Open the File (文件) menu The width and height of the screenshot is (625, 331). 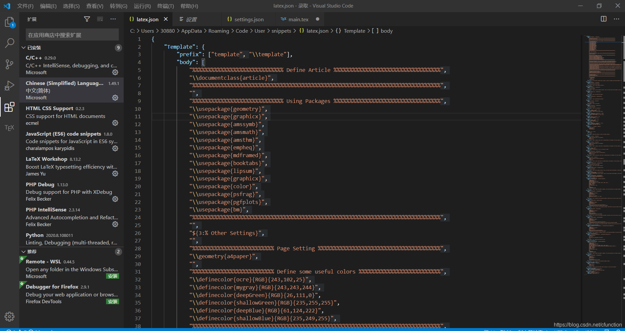click(25, 6)
